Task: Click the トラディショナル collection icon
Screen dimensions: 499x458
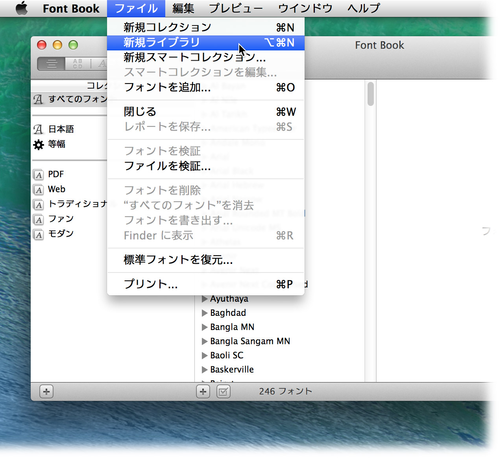Action: (x=39, y=204)
